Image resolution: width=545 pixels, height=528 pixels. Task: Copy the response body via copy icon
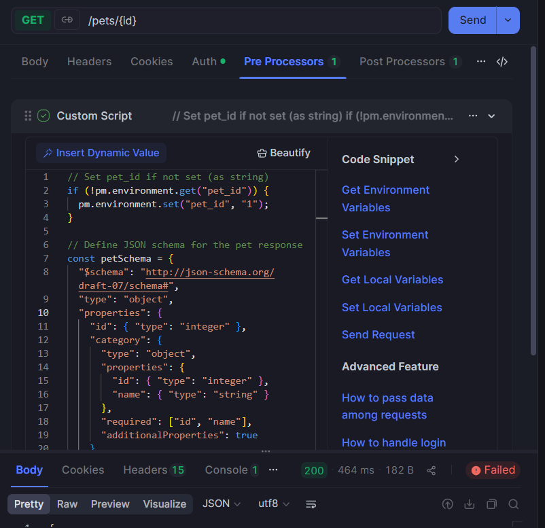pos(491,504)
